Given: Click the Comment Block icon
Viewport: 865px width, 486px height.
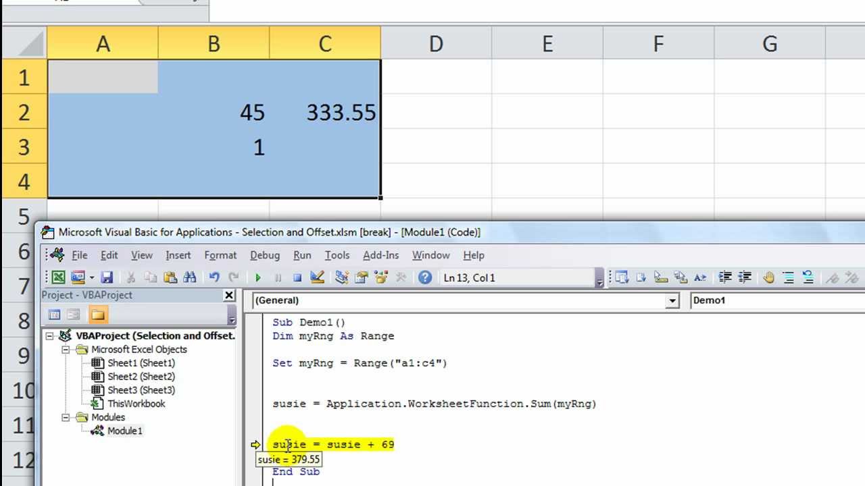Looking at the screenshot, I should (789, 277).
